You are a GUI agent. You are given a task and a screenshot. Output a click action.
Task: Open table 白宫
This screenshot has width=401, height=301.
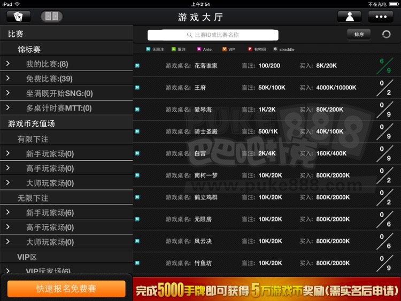pyautogui.click(x=267, y=153)
